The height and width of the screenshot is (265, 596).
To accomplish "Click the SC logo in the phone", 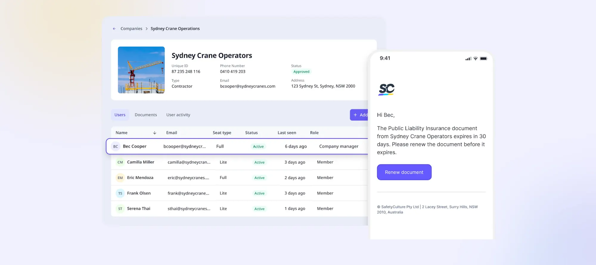I will point(387,89).
